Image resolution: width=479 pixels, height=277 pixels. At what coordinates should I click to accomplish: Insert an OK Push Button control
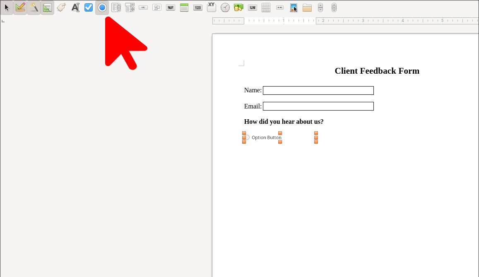pos(143,7)
